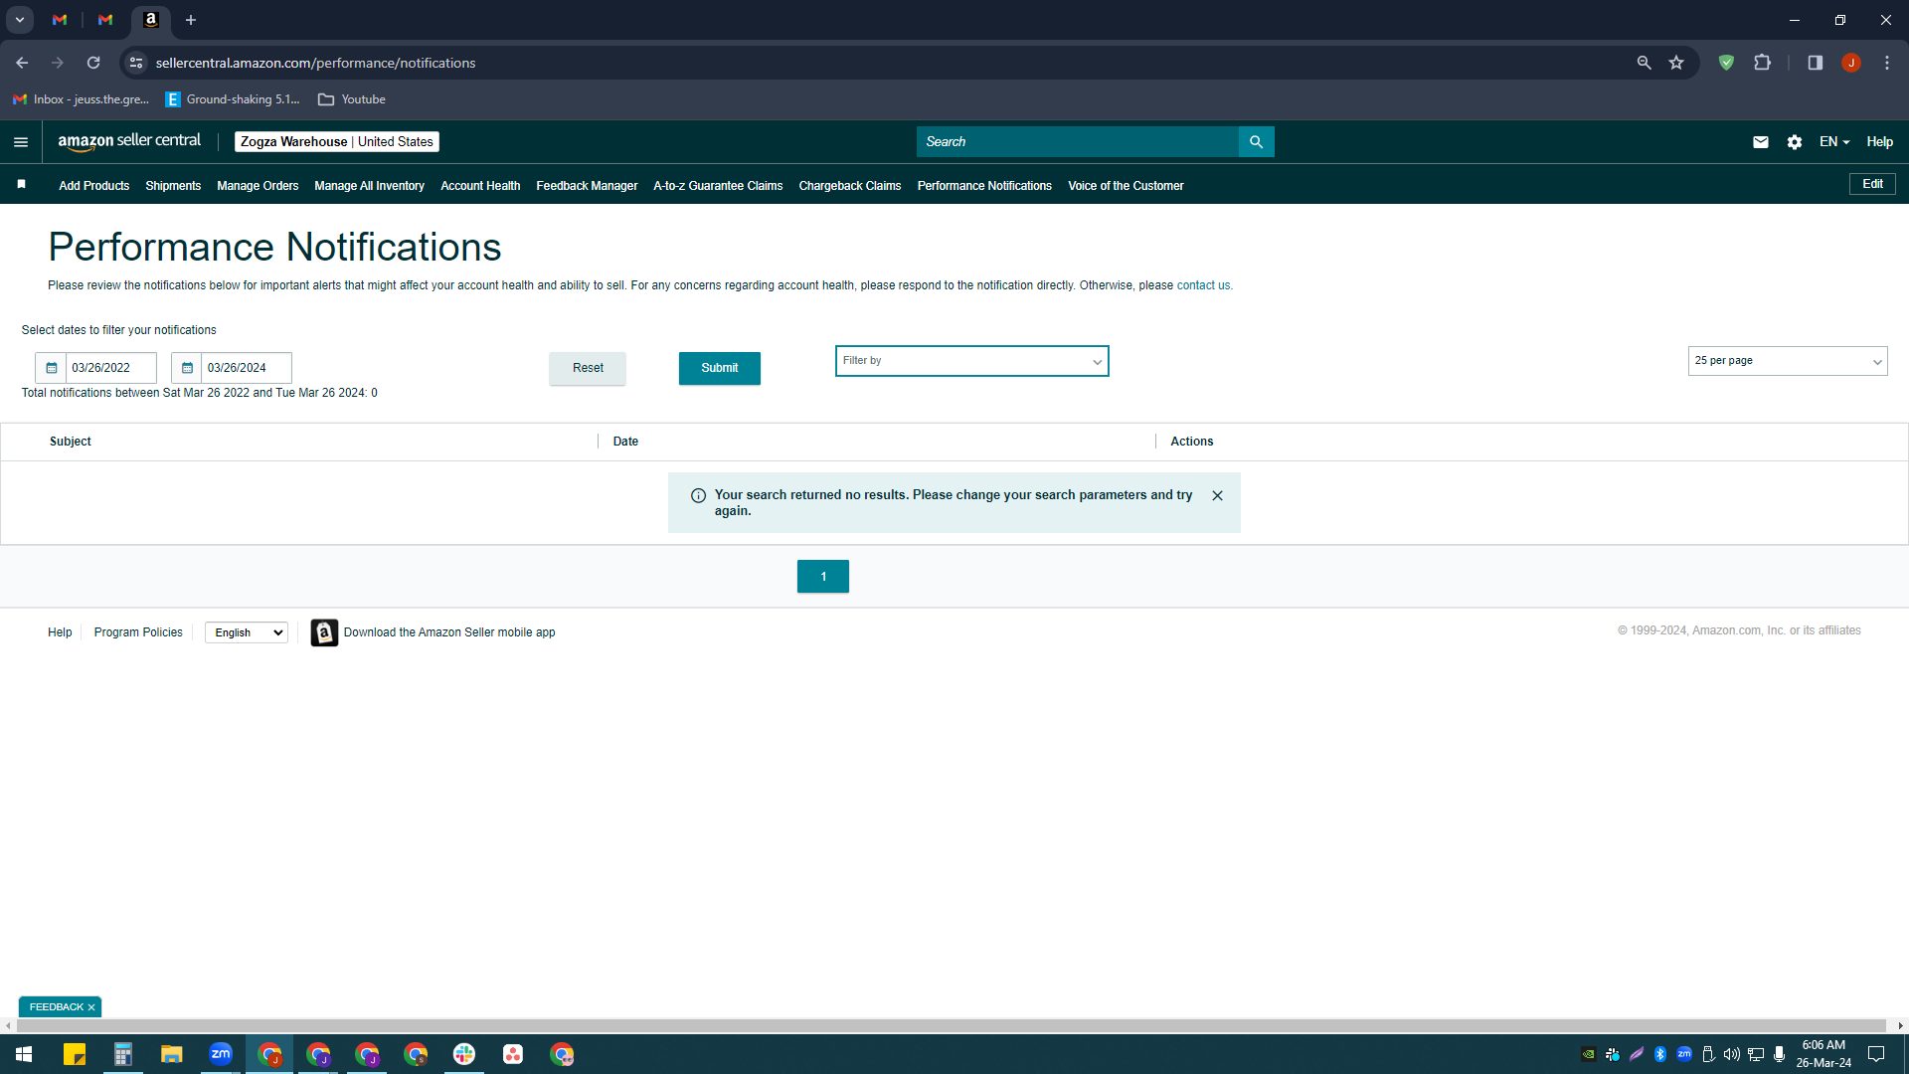1909x1074 pixels.
Task: Click the horizontal page scrollbar
Action: (x=950, y=1025)
